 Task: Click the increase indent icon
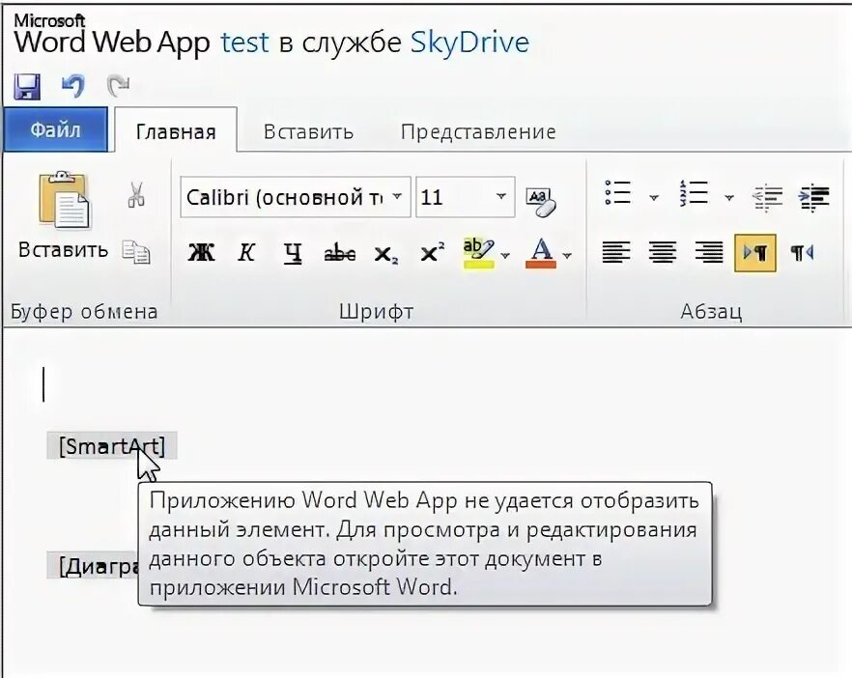click(813, 198)
